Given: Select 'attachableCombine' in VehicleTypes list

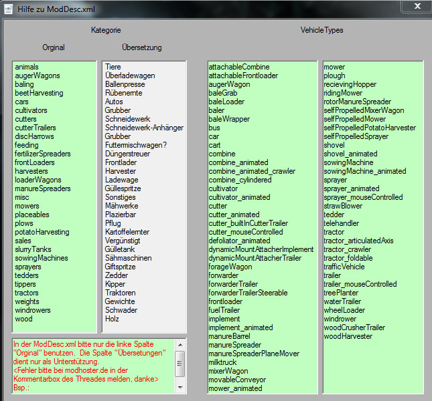Looking at the screenshot, I should tap(239, 68).
